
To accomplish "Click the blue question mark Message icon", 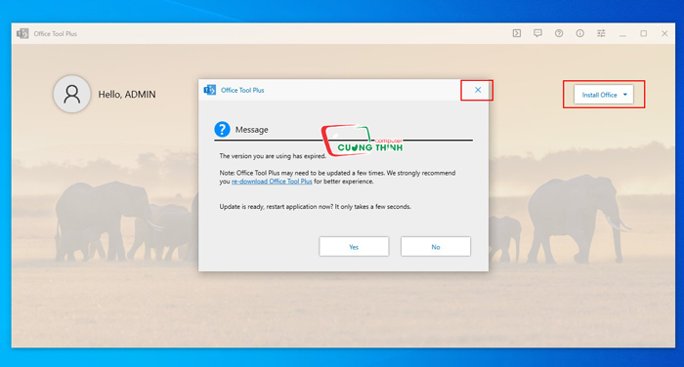I will pyautogui.click(x=222, y=129).
